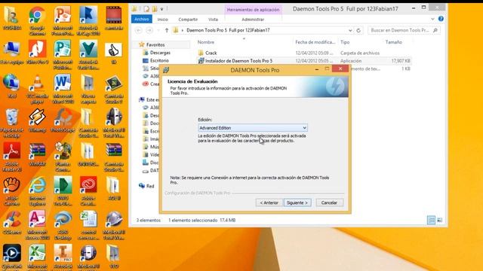
Task: Select the Microsoft Publisher desktop shortcut
Action: 63,55
